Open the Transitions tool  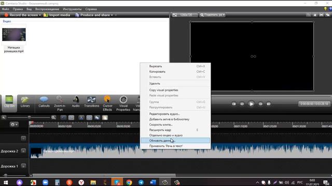(x=91, y=102)
